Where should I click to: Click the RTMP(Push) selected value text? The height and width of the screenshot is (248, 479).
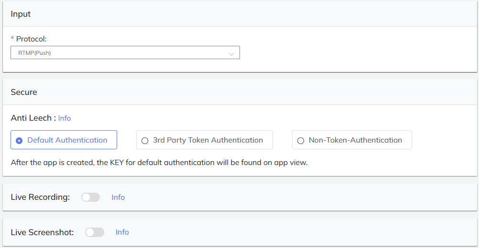tap(34, 53)
